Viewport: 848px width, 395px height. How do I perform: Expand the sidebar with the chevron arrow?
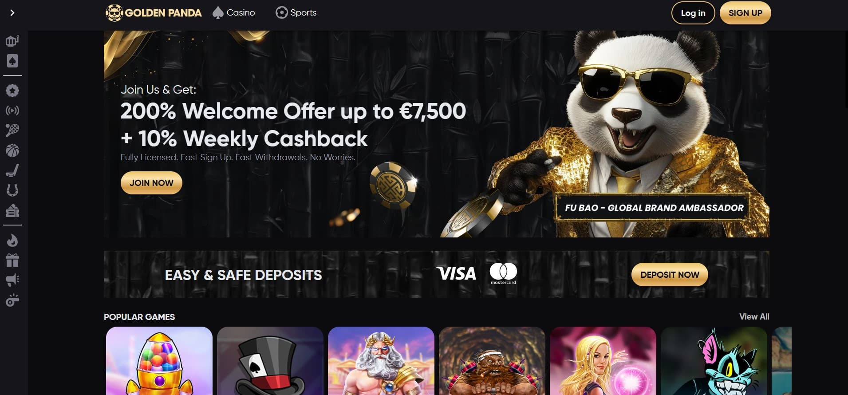point(12,13)
